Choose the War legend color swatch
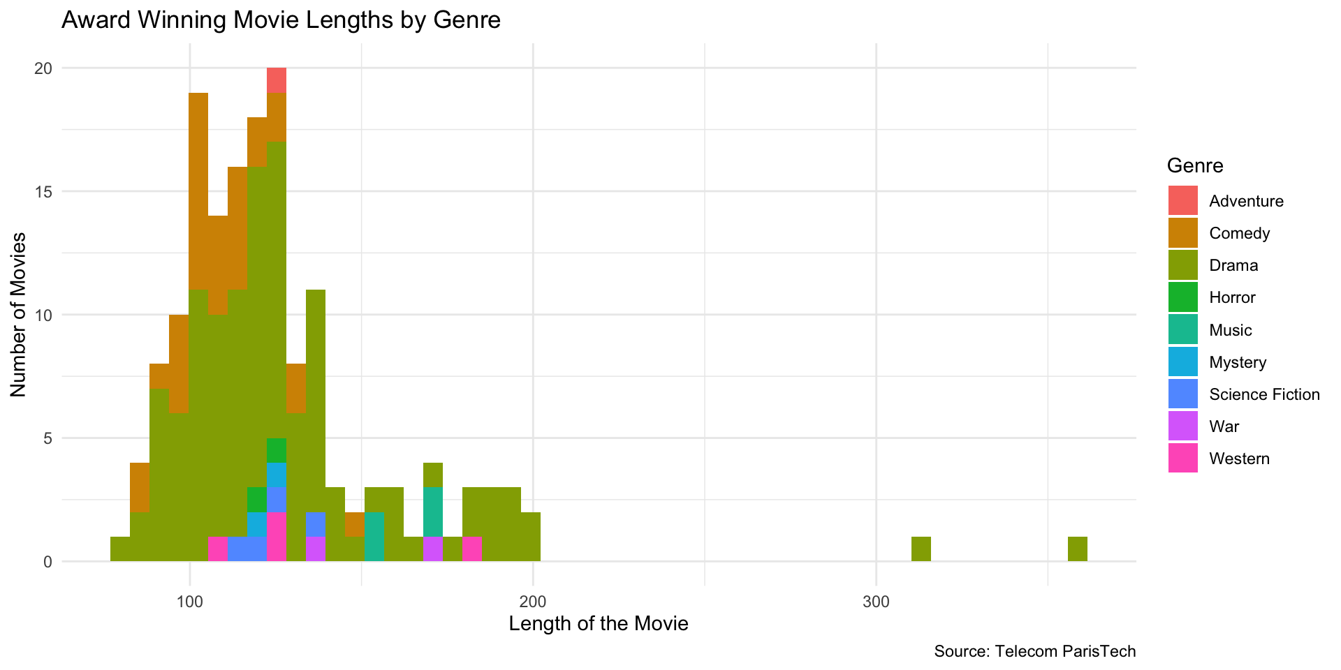 pos(1182,426)
